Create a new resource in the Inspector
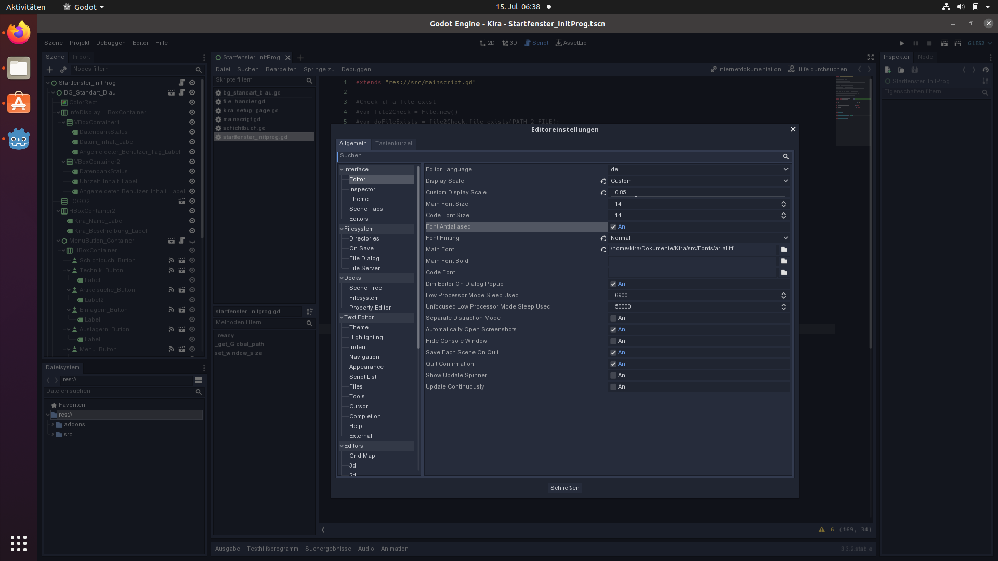This screenshot has width=998, height=561. pyautogui.click(x=887, y=69)
